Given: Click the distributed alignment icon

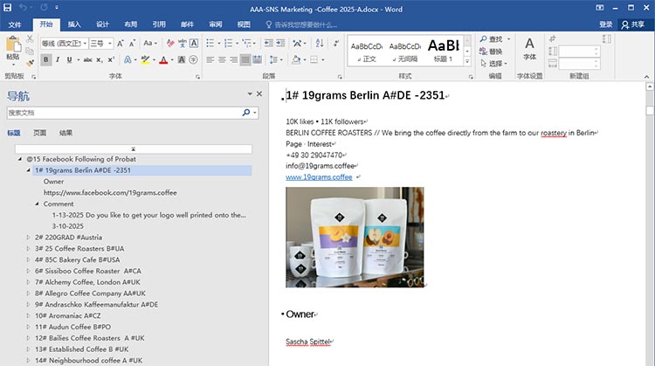Looking at the screenshot, I should [x=258, y=59].
